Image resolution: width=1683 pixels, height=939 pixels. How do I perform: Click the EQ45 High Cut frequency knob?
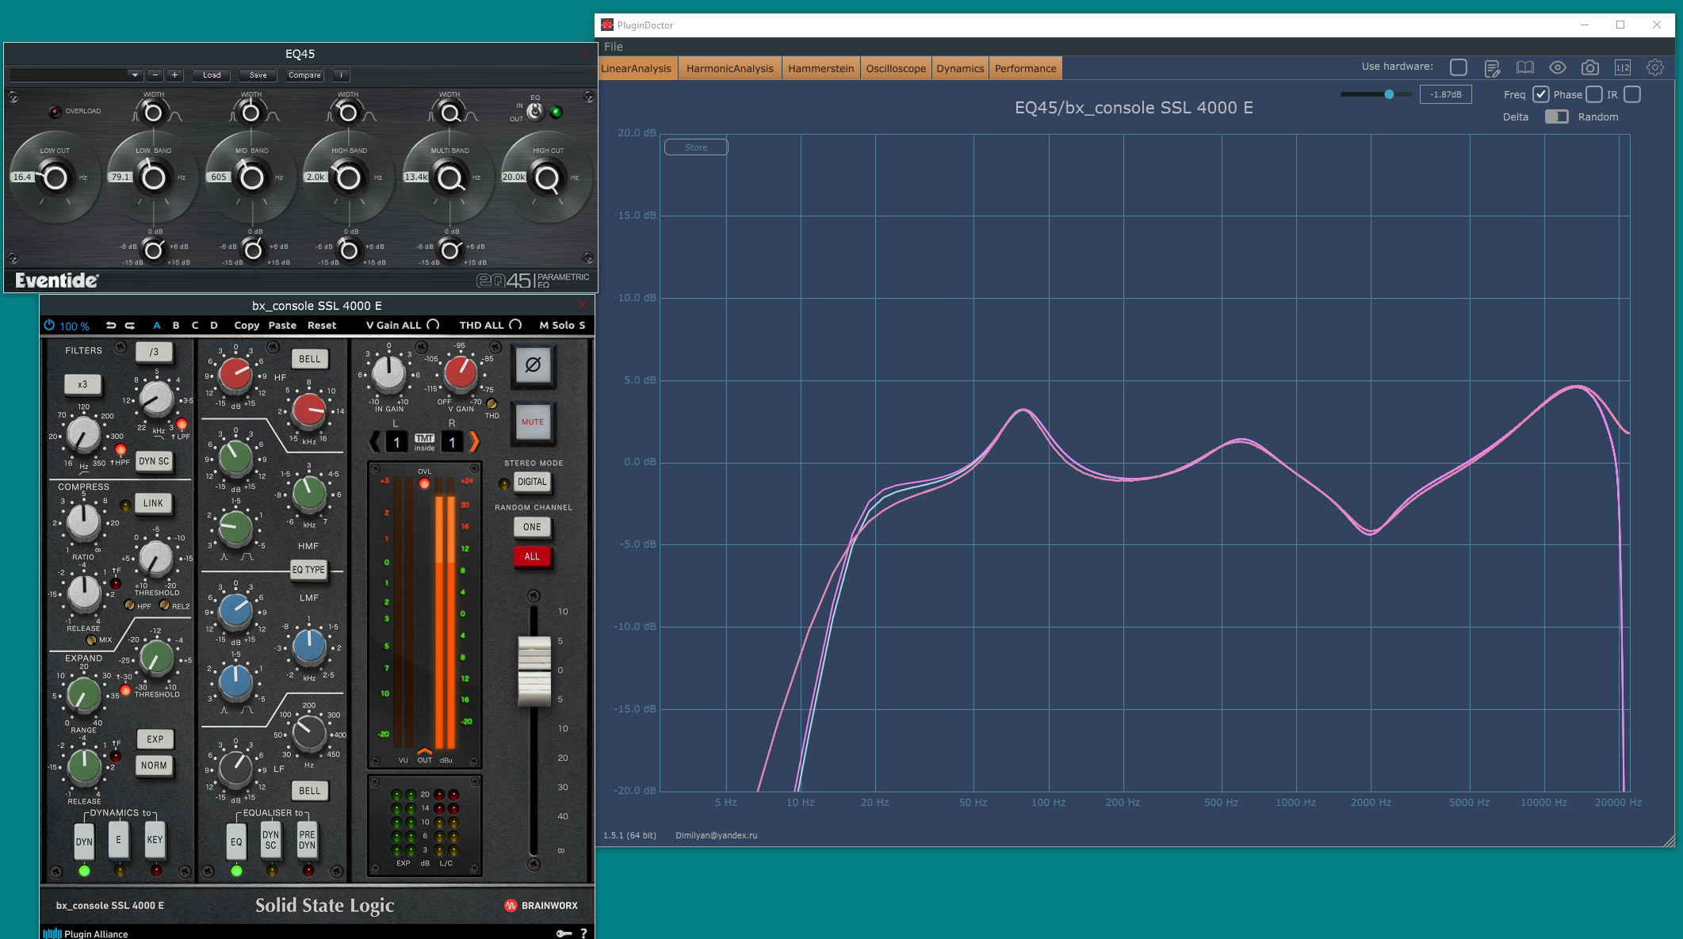coord(548,177)
